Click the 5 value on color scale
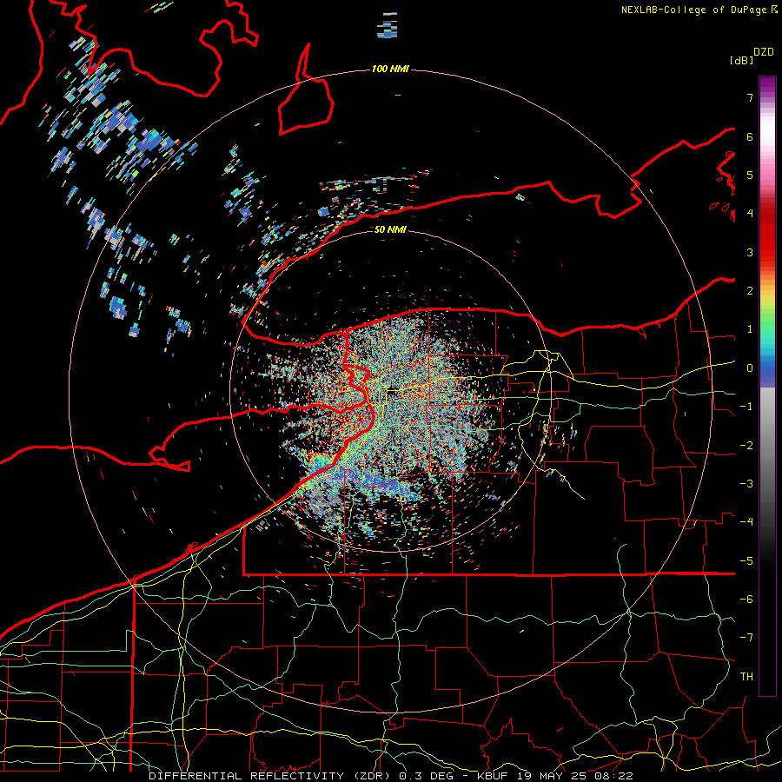 point(750,175)
